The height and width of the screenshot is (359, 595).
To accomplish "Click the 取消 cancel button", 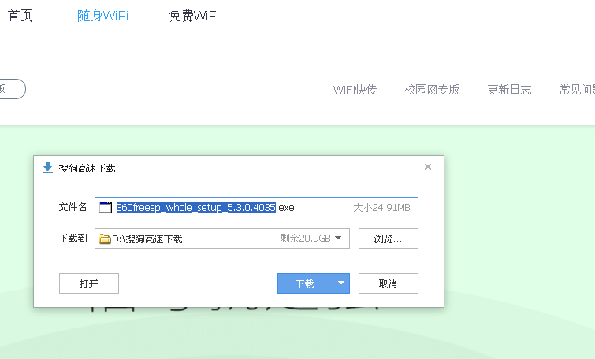I will tap(389, 283).
